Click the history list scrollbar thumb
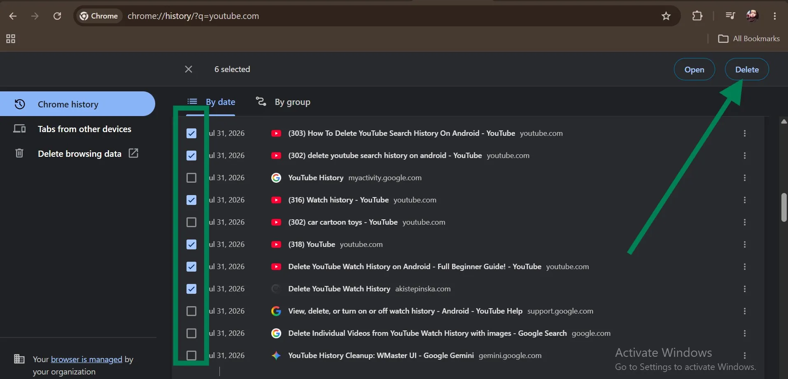This screenshot has height=379, width=788. pyautogui.click(x=784, y=207)
